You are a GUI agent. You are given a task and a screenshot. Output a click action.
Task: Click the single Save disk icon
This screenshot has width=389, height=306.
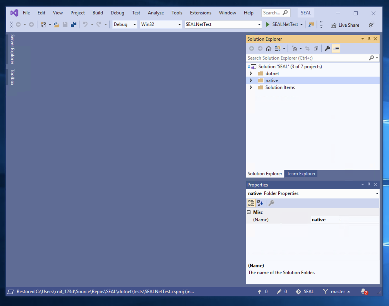(65, 24)
